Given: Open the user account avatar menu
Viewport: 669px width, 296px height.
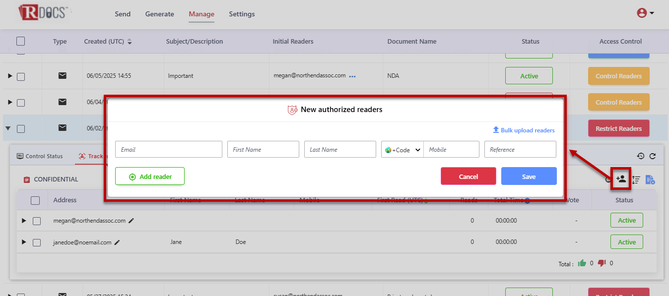Looking at the screenshot, I should (x=645, y=13).
